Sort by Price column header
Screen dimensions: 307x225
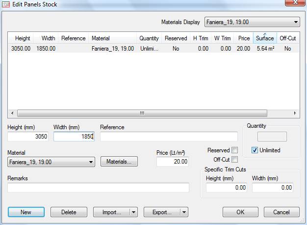(244, 38)
